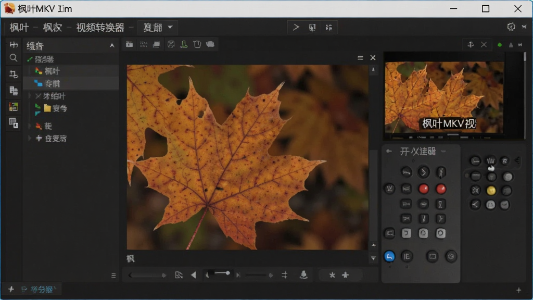Toggle the yellow round button in the right grid
533x300 pixels.
[491, 191]
